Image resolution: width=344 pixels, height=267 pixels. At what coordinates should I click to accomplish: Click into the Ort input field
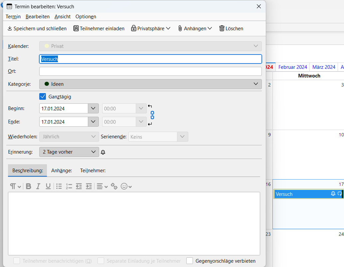pyautogui.click(x=150, y=71)
